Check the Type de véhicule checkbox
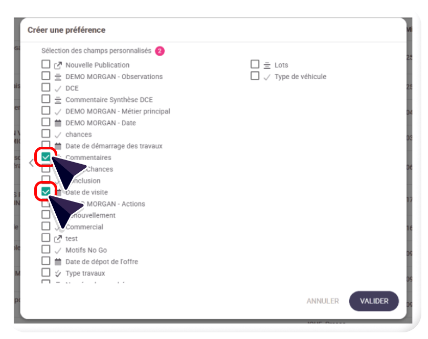This screenshot has width=428, height=339. tap(255, 76)
